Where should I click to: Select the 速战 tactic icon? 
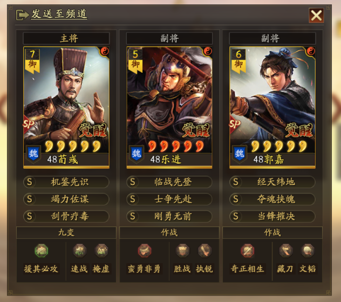click(80, 250)
